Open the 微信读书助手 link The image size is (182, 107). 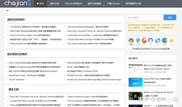click(36, 40)
